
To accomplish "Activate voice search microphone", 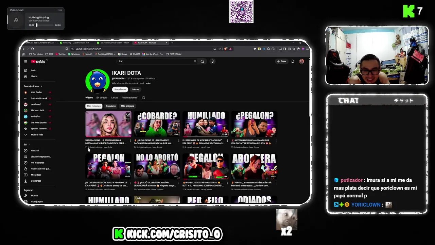I will 212,61.
